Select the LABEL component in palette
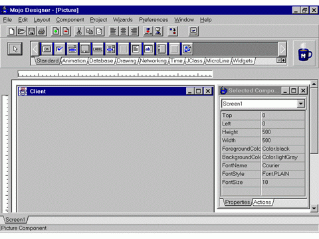This screenshot has width=319, height=239. [98, 49]
